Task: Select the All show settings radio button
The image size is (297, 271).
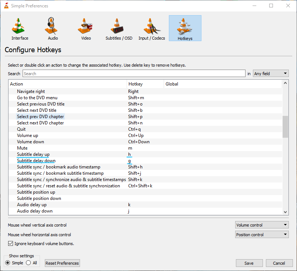Action: pyautogui.click(x=29, y=263)
